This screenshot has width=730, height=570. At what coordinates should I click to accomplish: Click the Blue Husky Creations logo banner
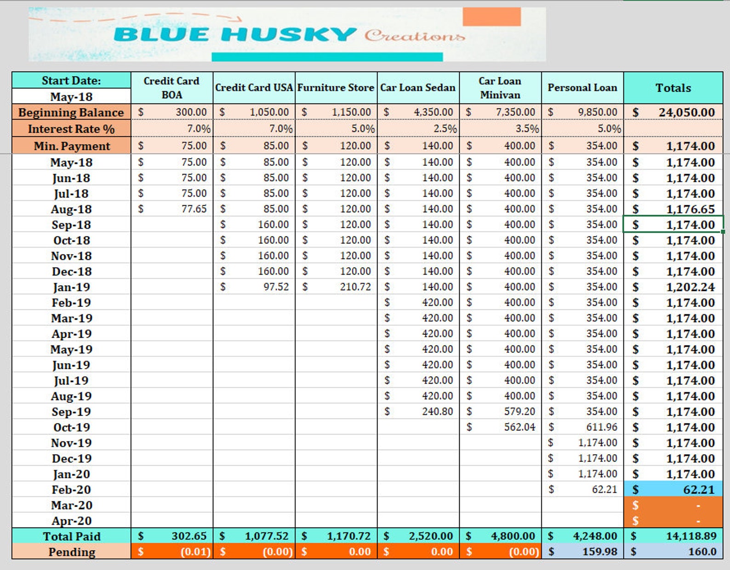point(287,34)
